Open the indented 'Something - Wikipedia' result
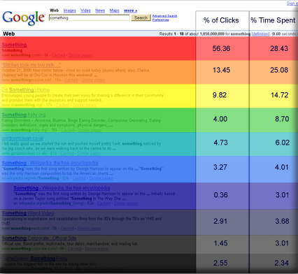This screenshot has height=274, width=298. [62, 188]
